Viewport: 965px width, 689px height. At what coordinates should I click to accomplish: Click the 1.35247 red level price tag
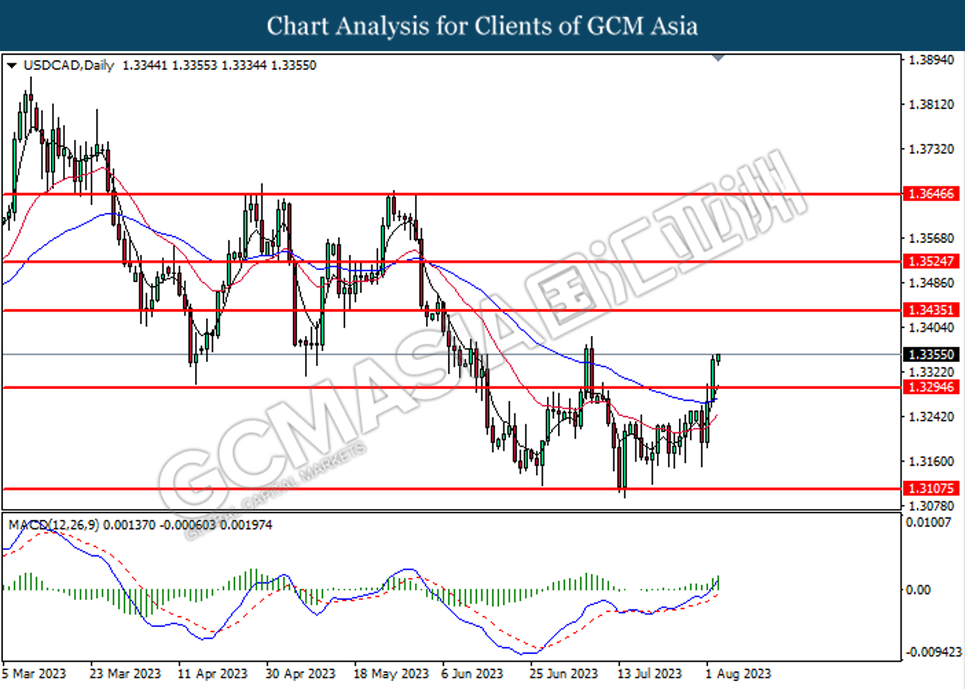click(932, 261)
